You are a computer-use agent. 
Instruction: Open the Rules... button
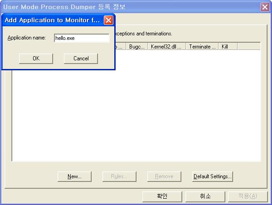click(x=119, y=176)
